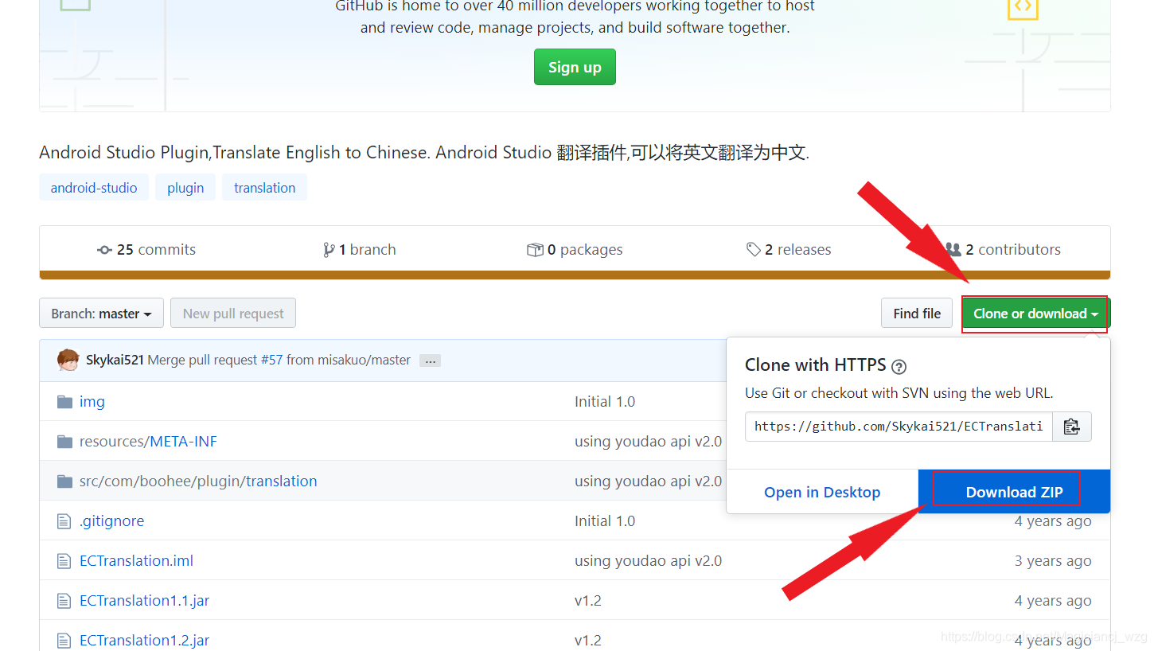Open the src/com/boohee/plugin/translation folder

pos(198,481)
